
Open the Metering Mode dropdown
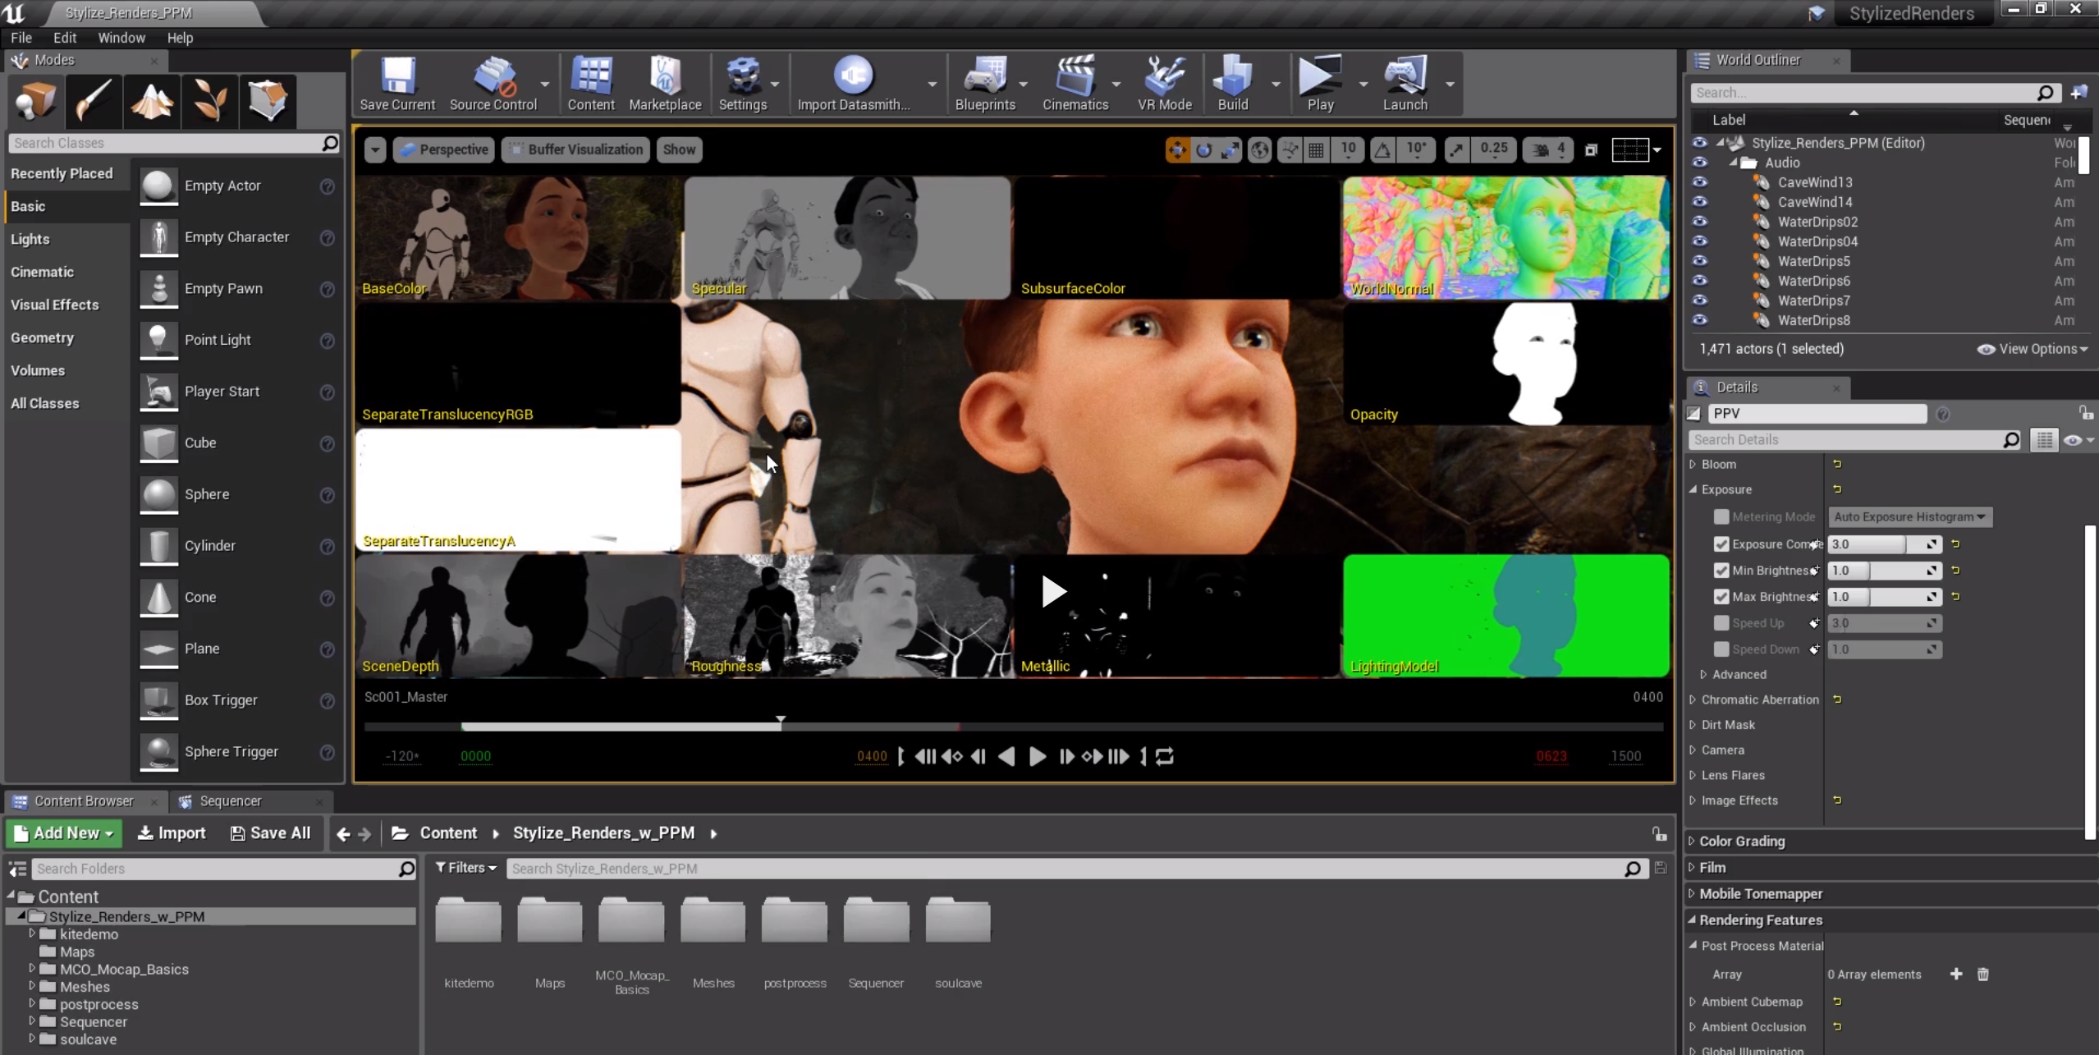[x=1909, y=516]
